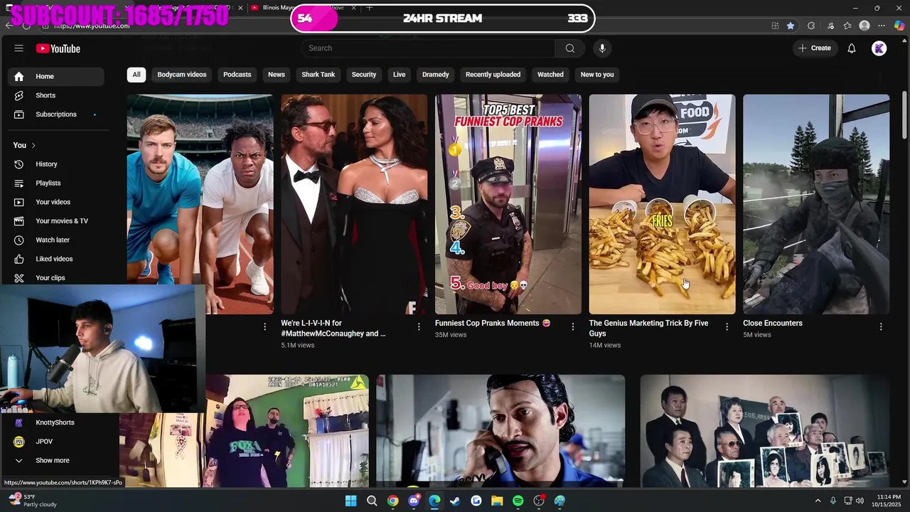
Task: Select the Security chip
Action: tap(364, 75)
